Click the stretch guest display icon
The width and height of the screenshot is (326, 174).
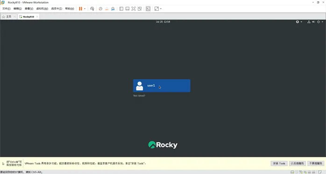tap(156, 9)
